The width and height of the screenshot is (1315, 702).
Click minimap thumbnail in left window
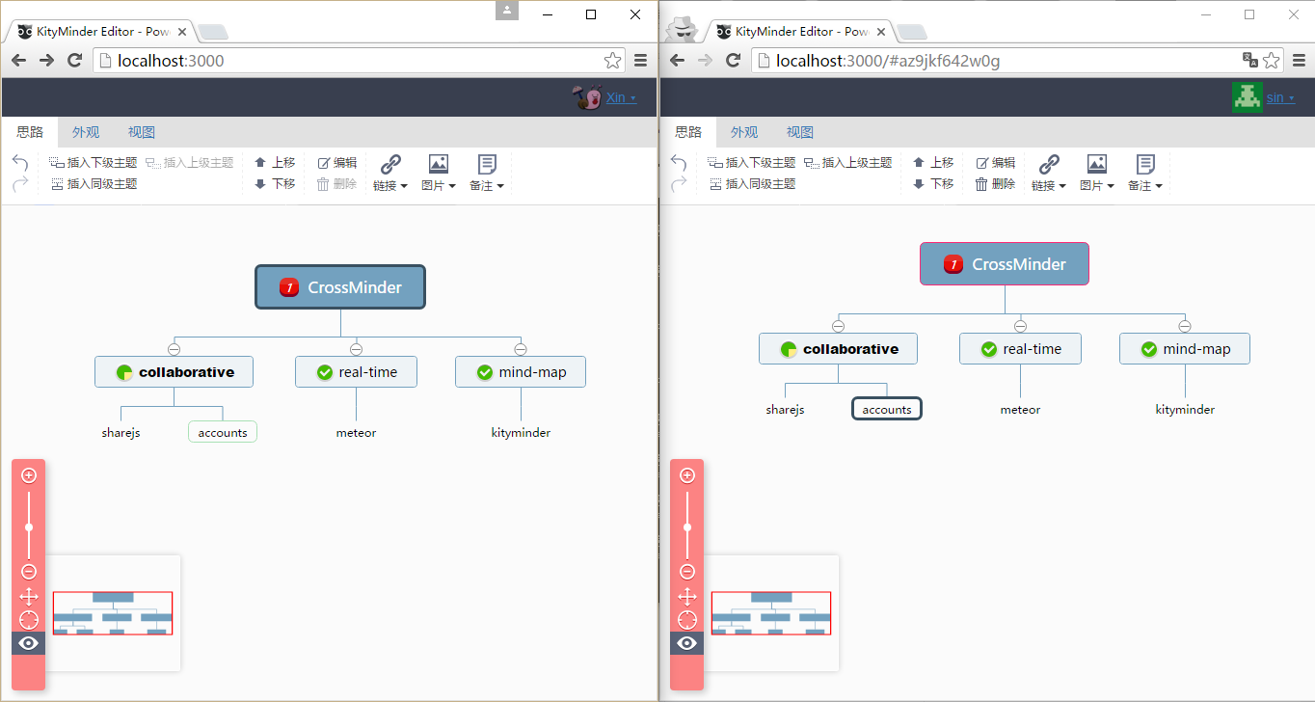tap(113, 613)
